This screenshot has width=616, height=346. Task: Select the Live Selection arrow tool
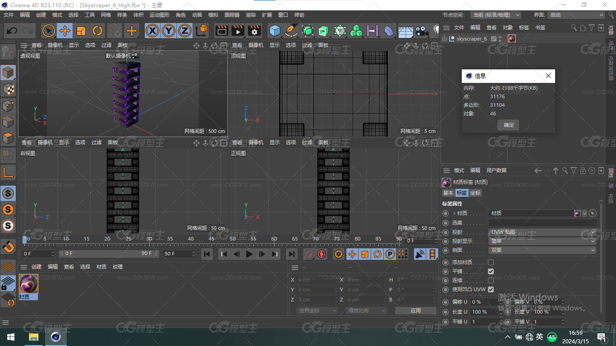tap(49, 31)
